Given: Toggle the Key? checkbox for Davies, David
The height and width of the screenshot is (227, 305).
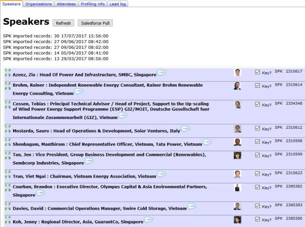Looking at the screenshot, I should tap(257, 206).
